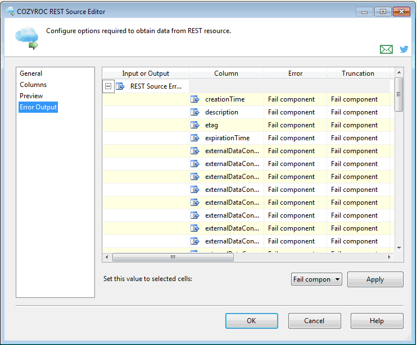Viewport: 417px width, 345px height.
Task: Select the Error cell for description
Action: pyautogui.click(x=295, y=112)
